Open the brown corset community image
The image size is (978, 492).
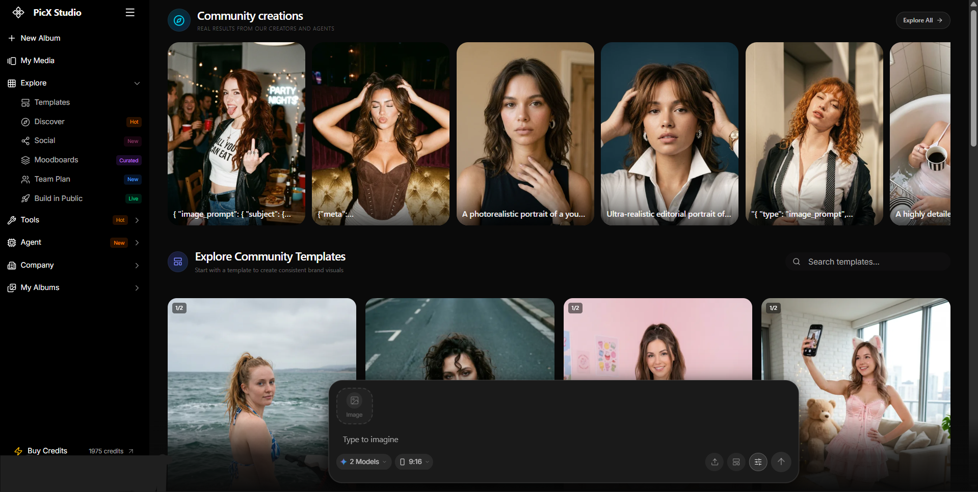[381, 133]
